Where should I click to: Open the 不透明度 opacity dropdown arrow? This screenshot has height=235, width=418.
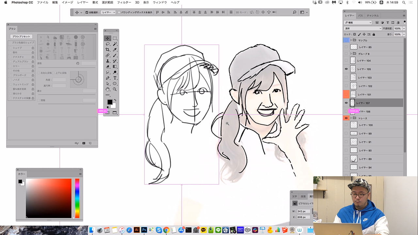click(x=404, y=28)
